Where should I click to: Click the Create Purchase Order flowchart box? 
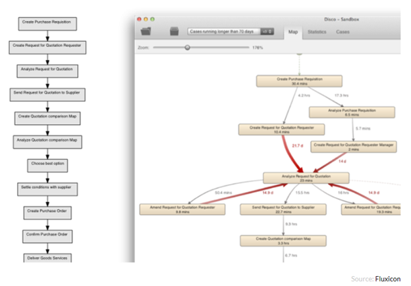[47, 213]
